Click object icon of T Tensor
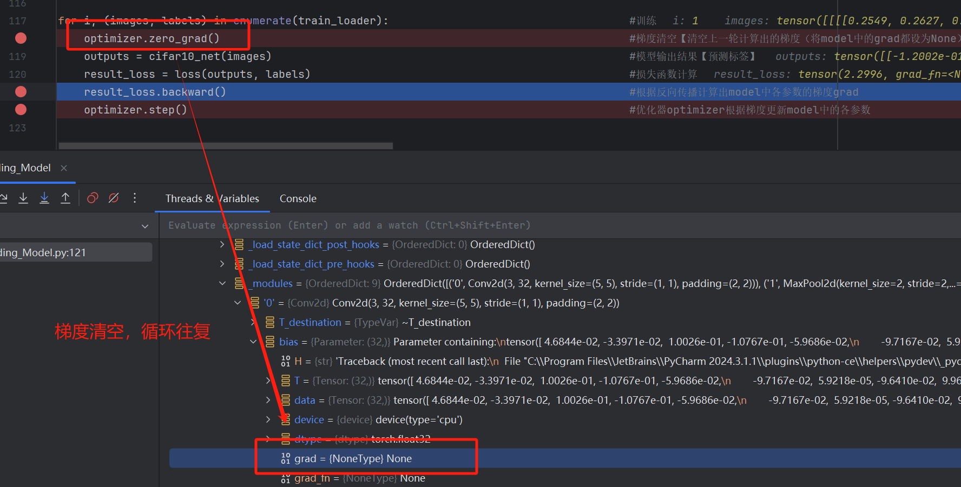The image size is (961, 487). (x=286, y=381)
